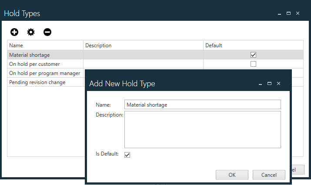This screenshot has width=311, height=185.
Task: Sort by the Default column header
Action: [x=253, y=45]
